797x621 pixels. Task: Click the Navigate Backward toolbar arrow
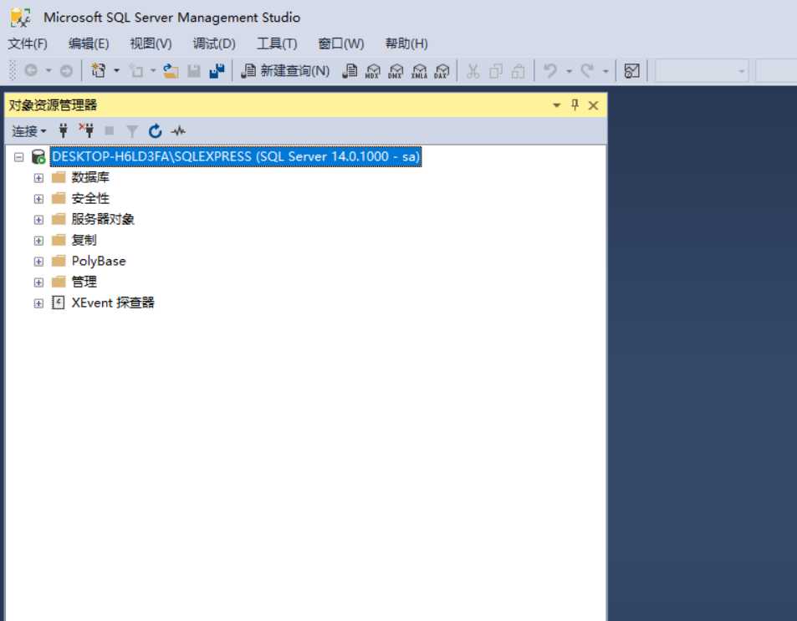31,71
